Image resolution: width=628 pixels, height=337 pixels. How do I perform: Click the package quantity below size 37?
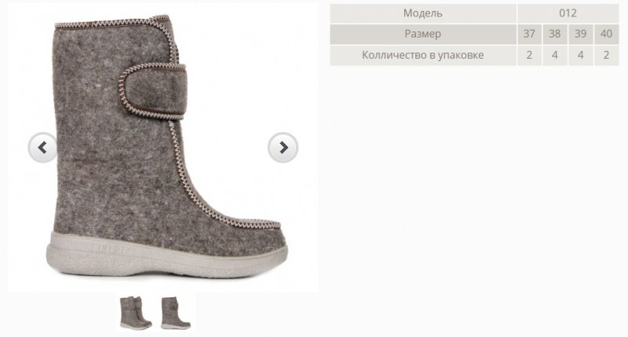[529, 55]
